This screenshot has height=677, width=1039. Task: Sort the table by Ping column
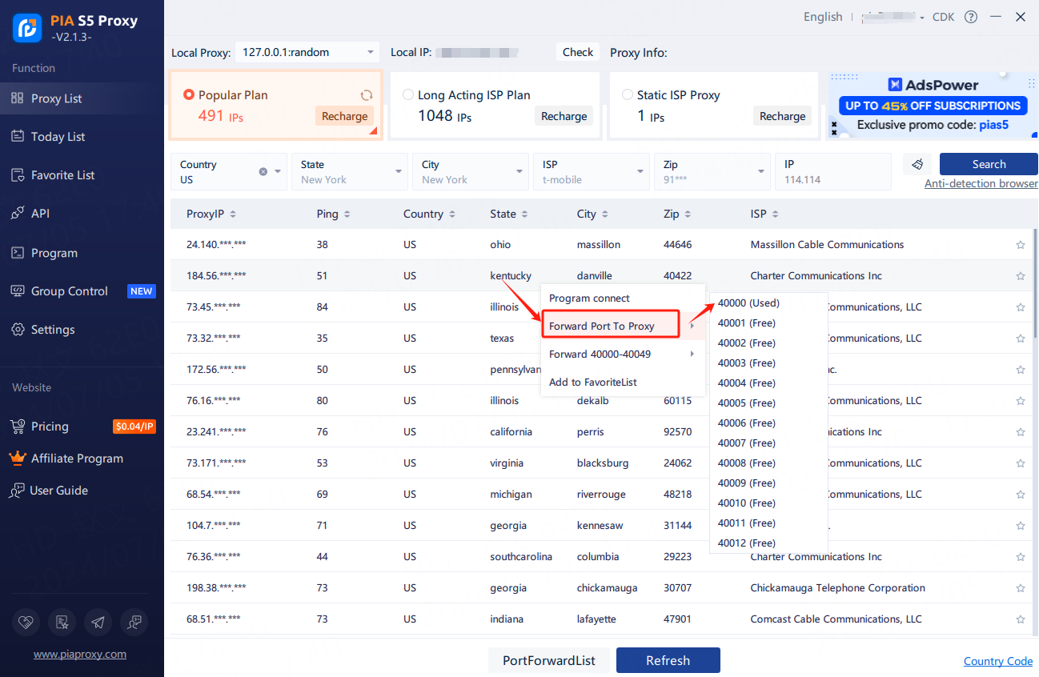click(x=333, y=214)
